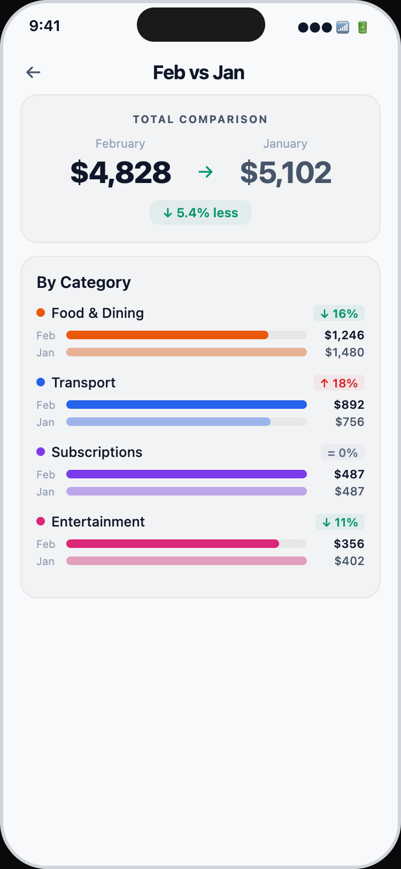Tap the Subscriptions 0% change badge
Viewport: 401px width, 869px height.
click(x=343, y=453)
